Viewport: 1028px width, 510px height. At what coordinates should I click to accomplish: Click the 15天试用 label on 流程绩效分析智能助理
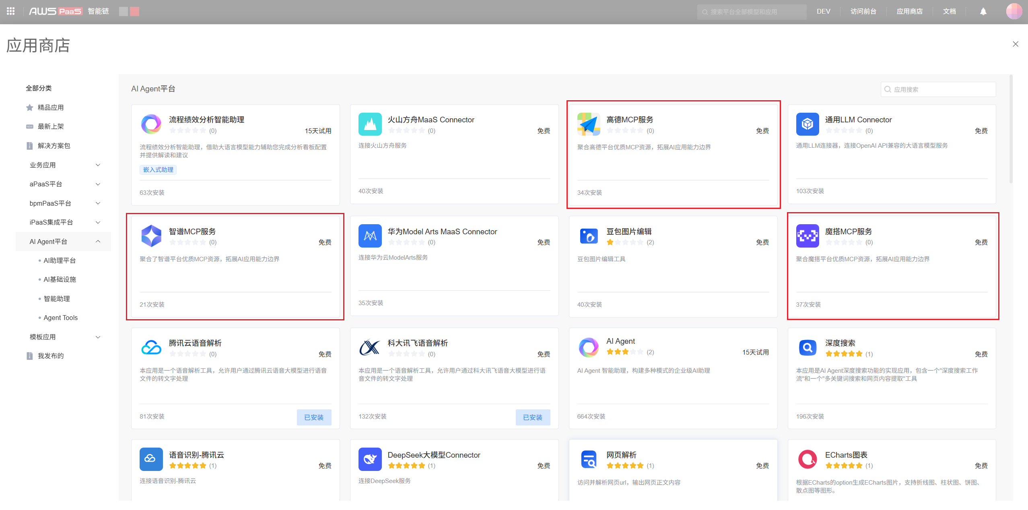pos(318,131)
